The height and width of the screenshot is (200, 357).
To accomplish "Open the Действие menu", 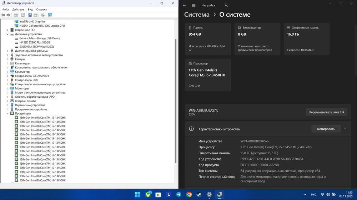I will (18, 10).
